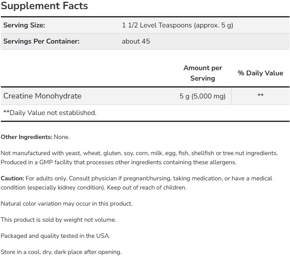This screenshot has height=257, width=290.
Task: Click the Amount per Serving column header
Action: point(202,73)
